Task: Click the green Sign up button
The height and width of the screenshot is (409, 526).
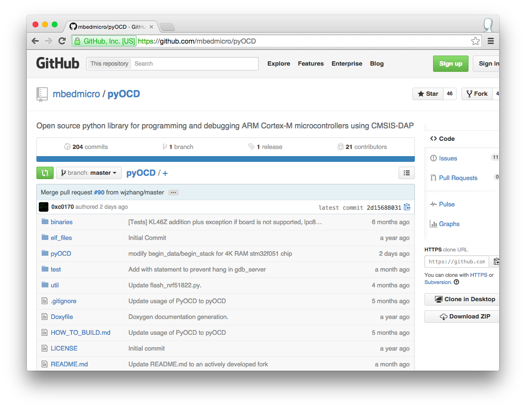Action: (450, 64)
